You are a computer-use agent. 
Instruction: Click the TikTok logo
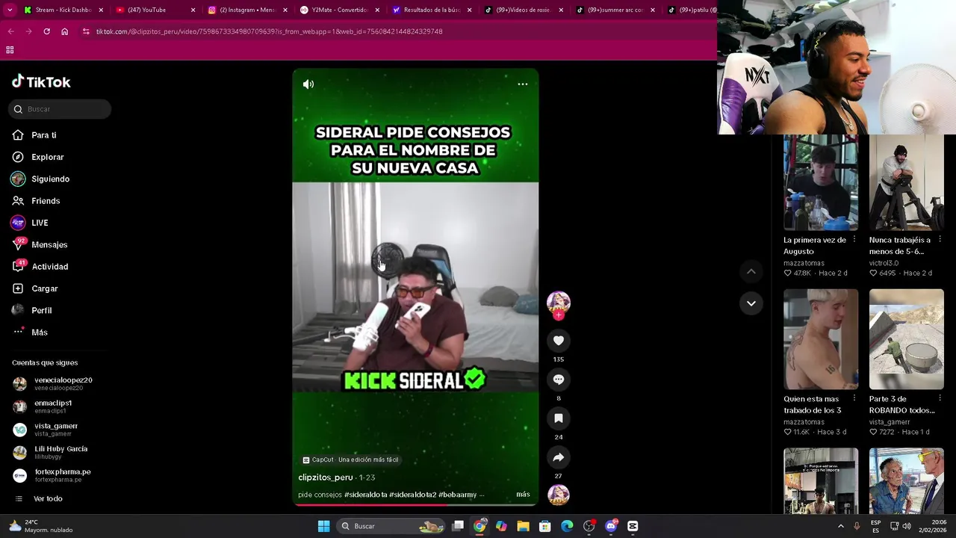point(41,82)
